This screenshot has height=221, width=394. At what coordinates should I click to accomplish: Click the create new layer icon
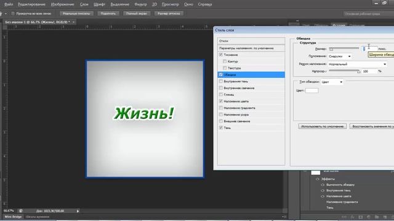385,217
